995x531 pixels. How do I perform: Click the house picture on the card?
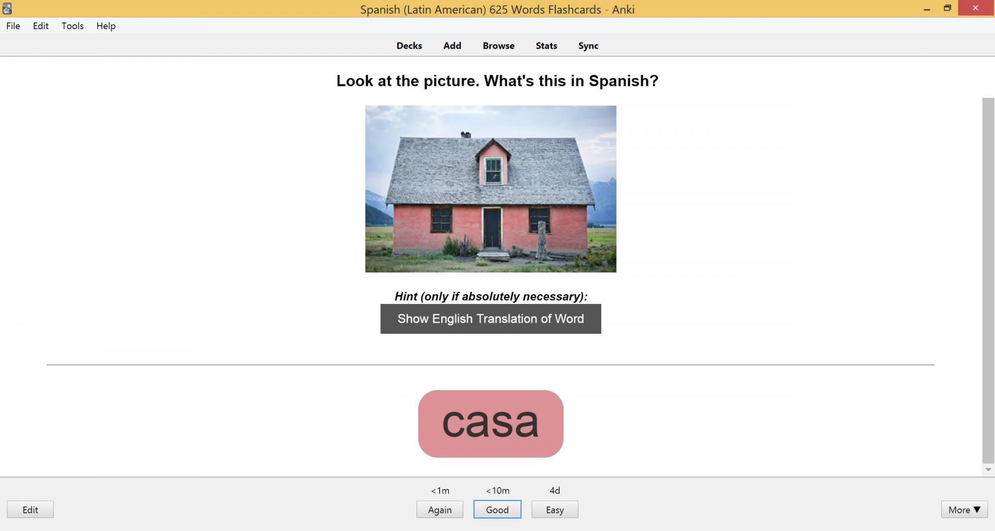point(490,188)
